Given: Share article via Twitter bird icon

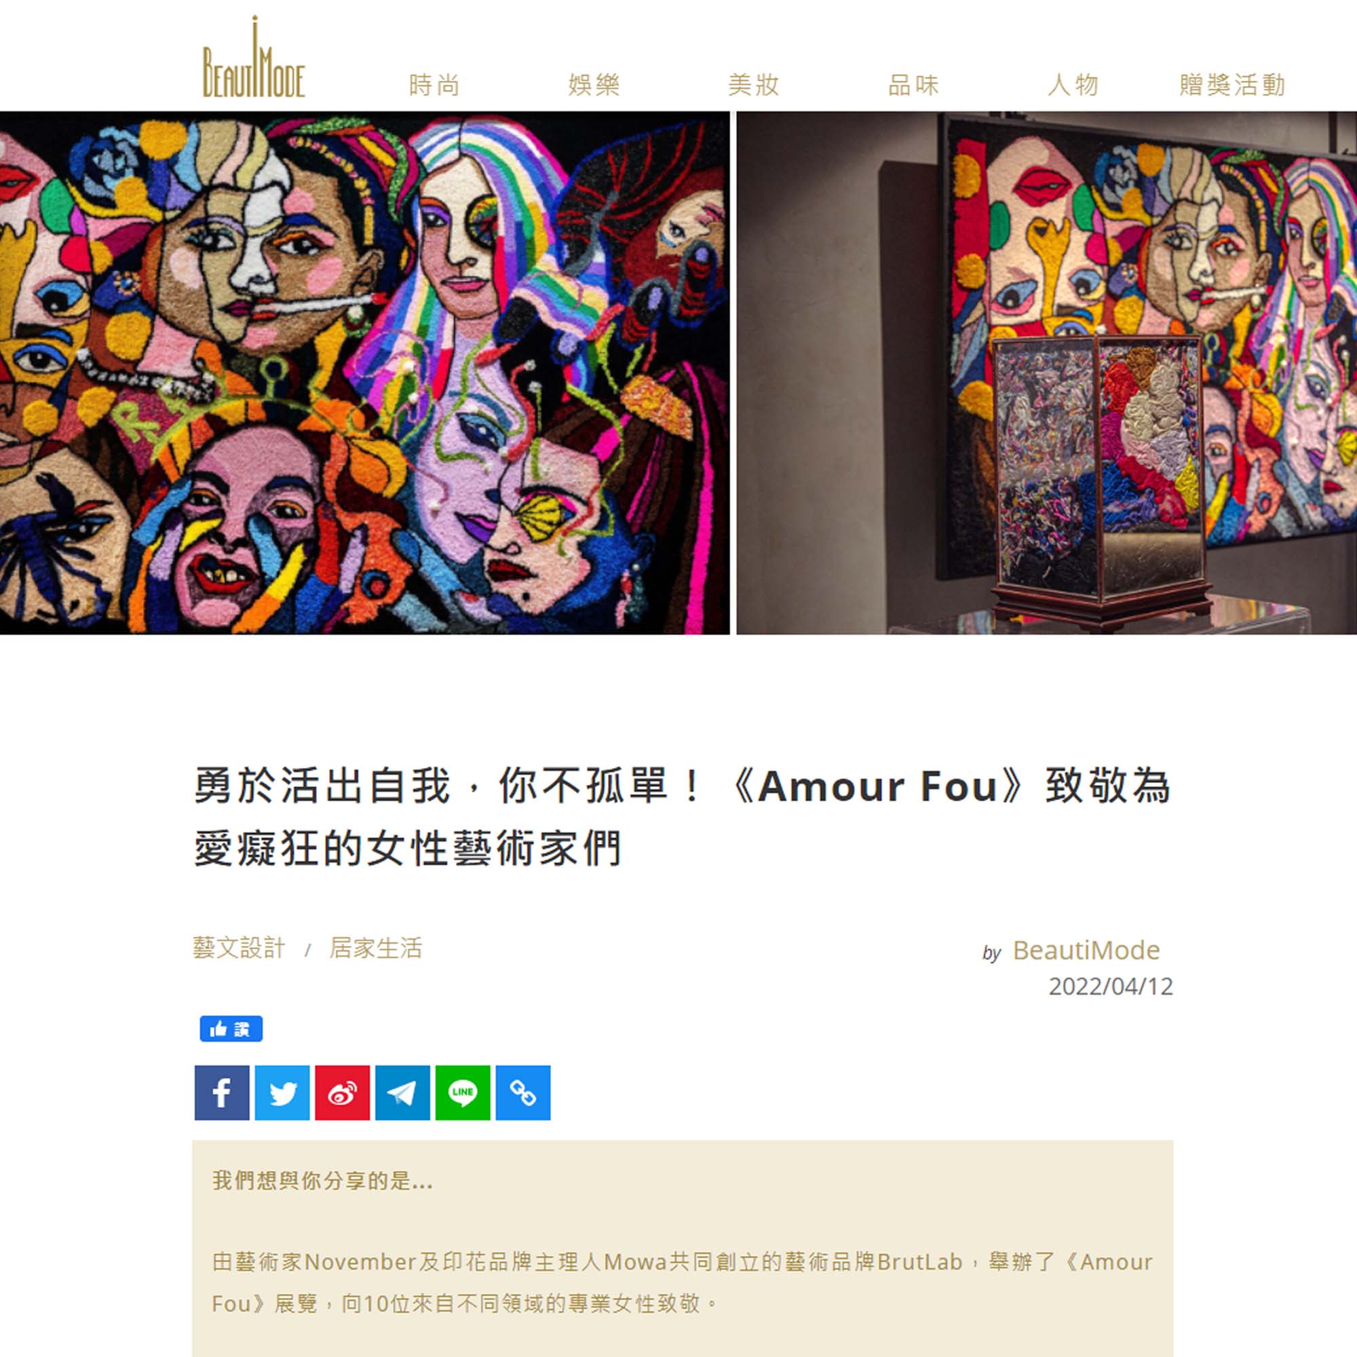Looking at the screenshot, I should (282, 1092).
